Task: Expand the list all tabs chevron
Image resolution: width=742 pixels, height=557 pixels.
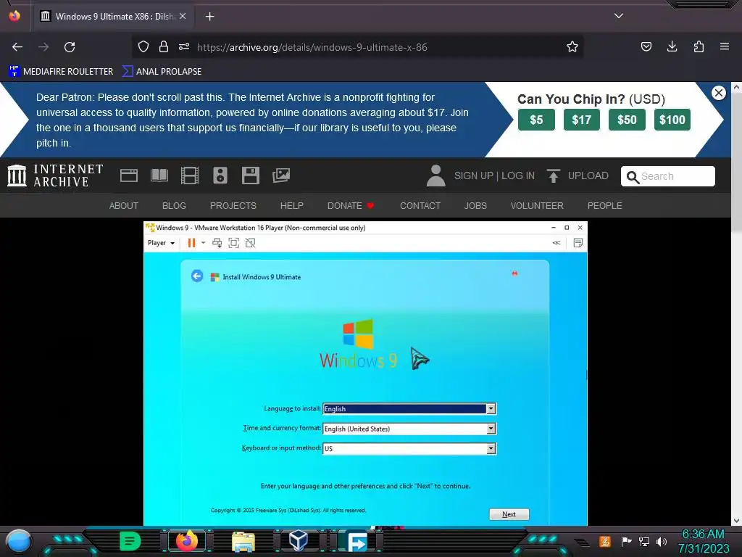Action: pos(619,16)
